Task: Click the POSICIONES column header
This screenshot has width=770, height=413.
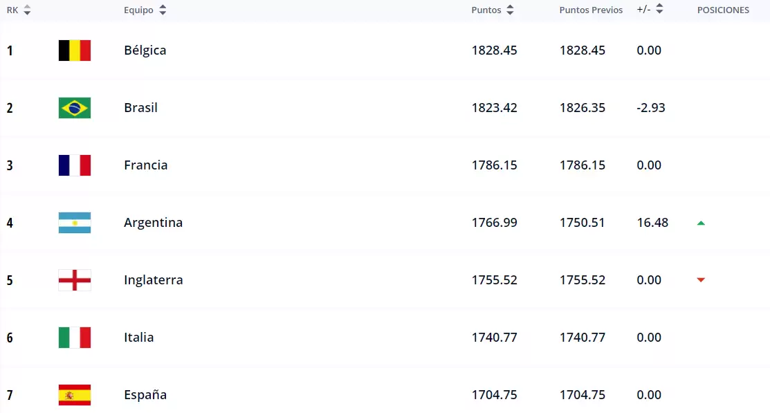Action: (723, 10)
